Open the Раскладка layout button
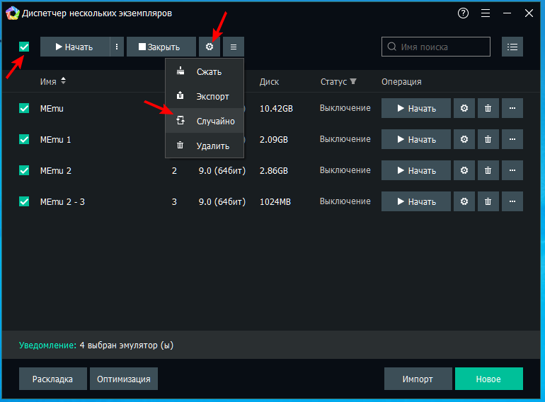The height and width of the screenshot is (402, 545). [x=53, y=379]
